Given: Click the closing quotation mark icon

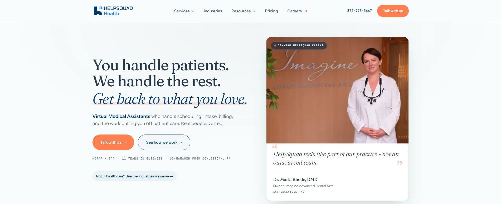Looking at the screenshot, I should pyautogui.click(x=400, y=163).
